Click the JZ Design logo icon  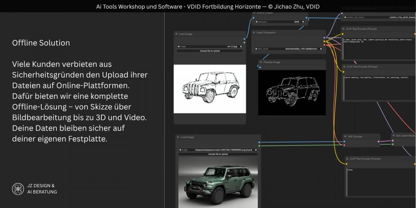click(x=18, y=189)
